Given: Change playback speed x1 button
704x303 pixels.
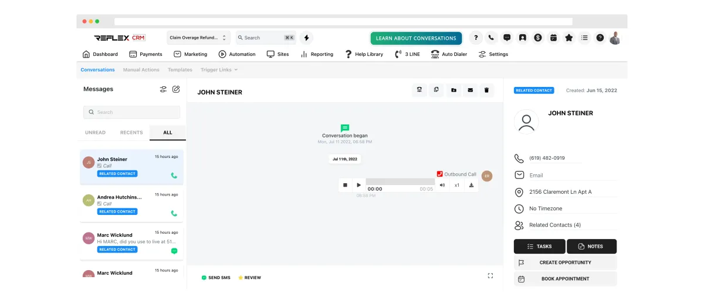Looking at the screenshot, I should click(x=457, y=185).
